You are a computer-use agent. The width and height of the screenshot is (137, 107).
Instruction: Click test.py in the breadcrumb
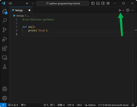(x=20, y=16)
